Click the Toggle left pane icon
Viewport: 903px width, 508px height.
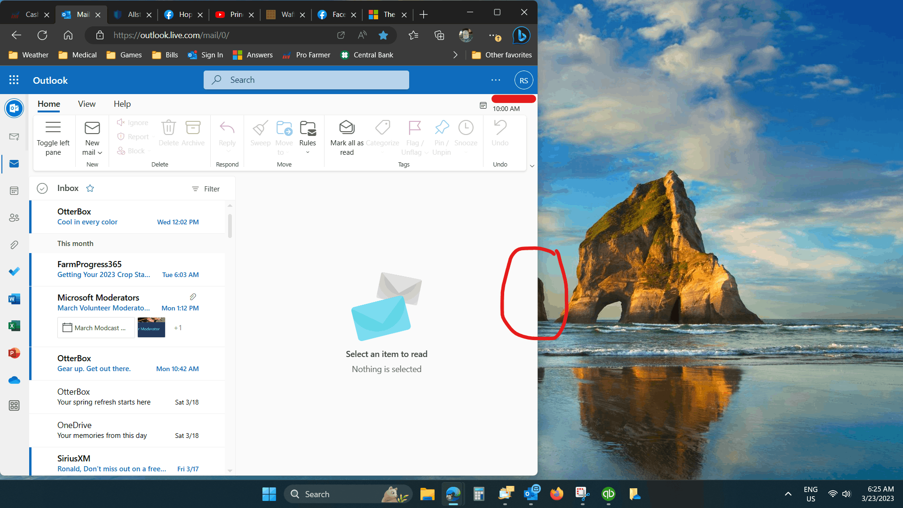(x=53, y=127)
